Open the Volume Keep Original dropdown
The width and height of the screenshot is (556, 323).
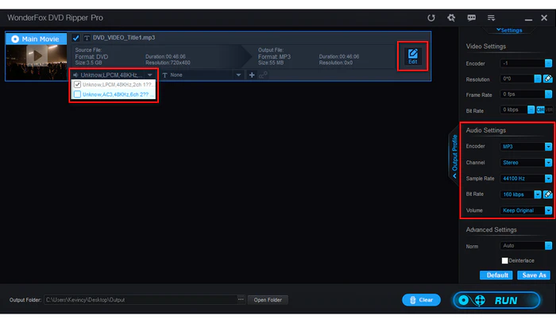coord(548,210)
